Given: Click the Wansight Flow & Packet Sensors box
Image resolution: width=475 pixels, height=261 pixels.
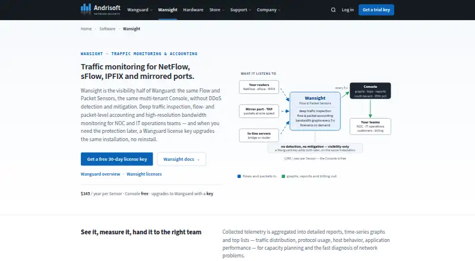Looking at the screenshot, I should pyautogui.click(x=315, y=111).
